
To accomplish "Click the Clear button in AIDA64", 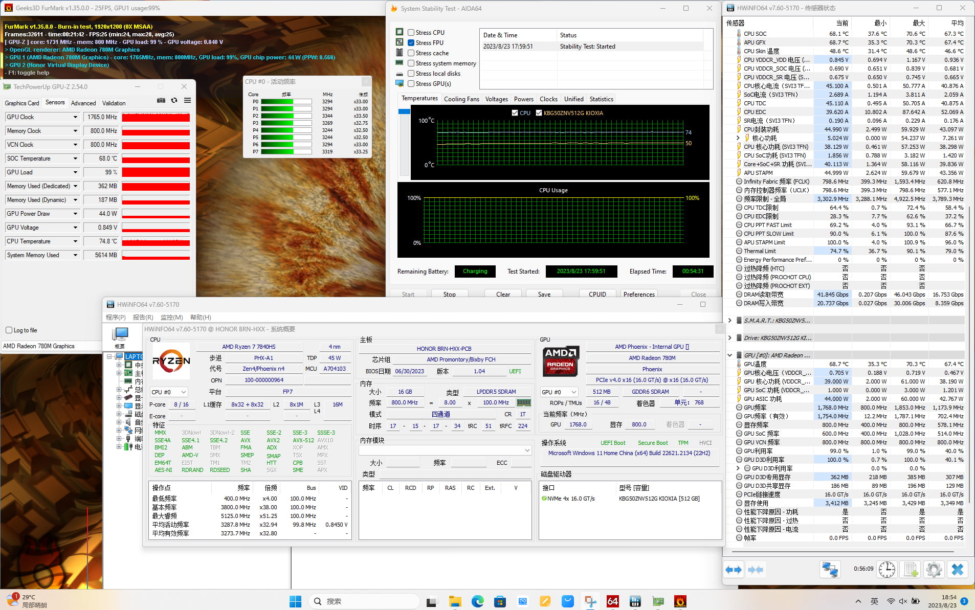I will [x=503, y=294].
